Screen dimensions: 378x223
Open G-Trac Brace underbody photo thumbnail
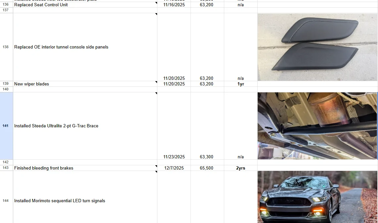(x=317, y=126)
